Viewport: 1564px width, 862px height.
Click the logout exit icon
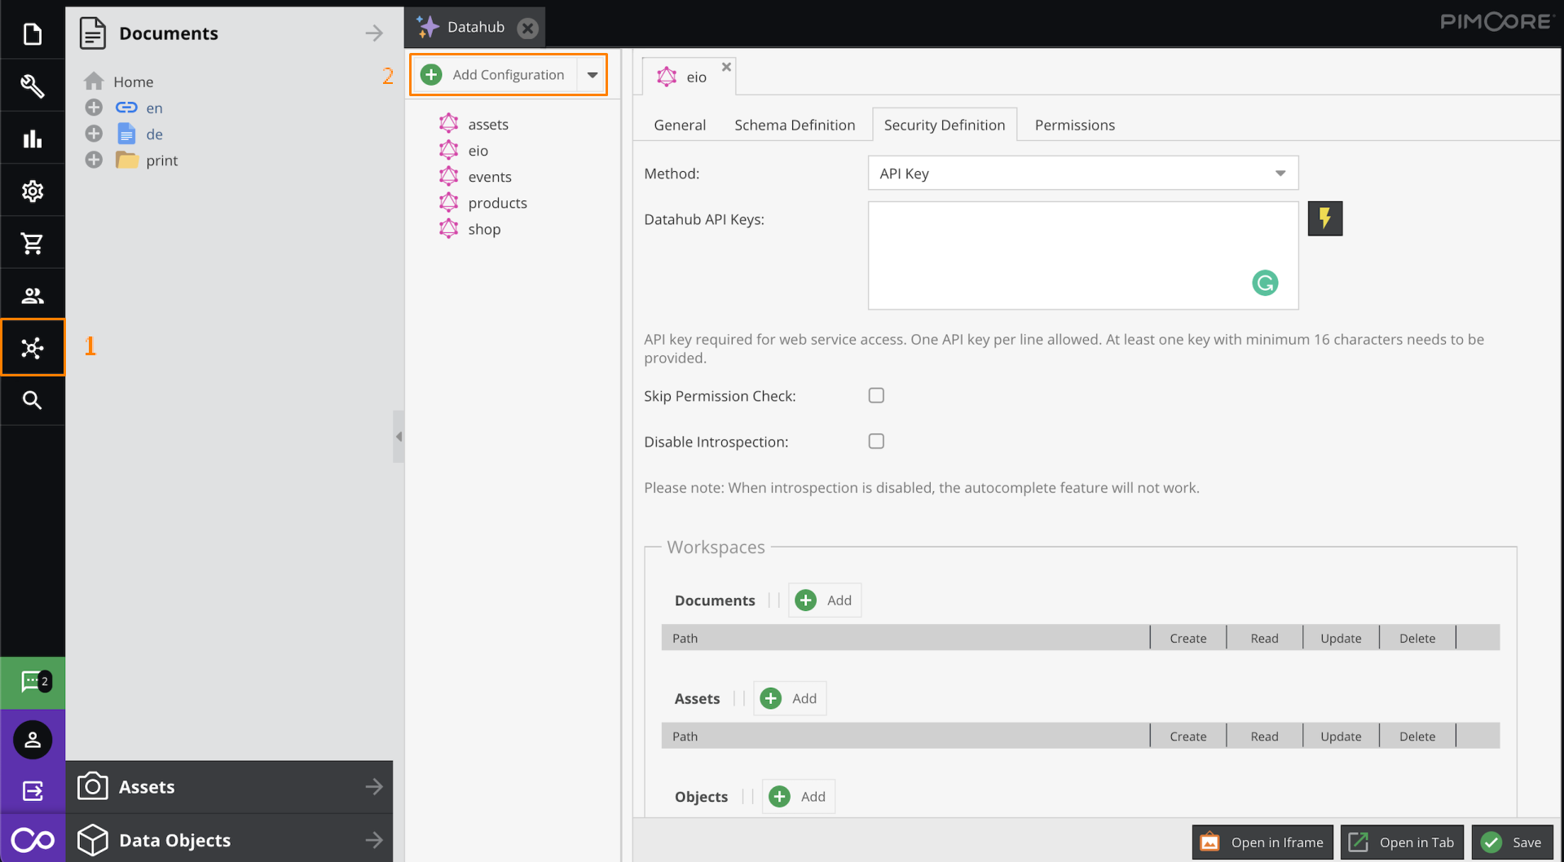point(33,790)
